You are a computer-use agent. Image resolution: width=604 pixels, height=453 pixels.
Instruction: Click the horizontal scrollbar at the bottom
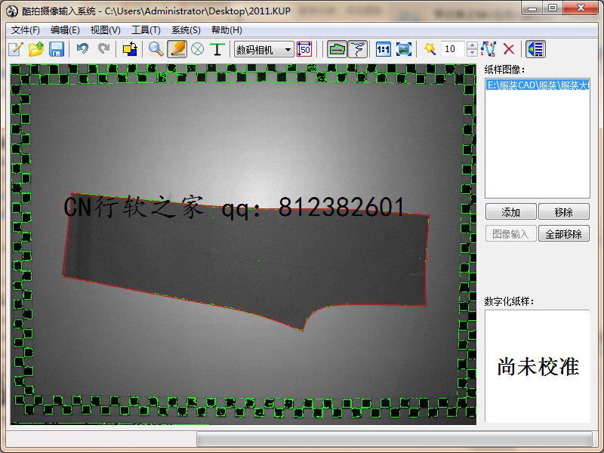coord(395,439)
